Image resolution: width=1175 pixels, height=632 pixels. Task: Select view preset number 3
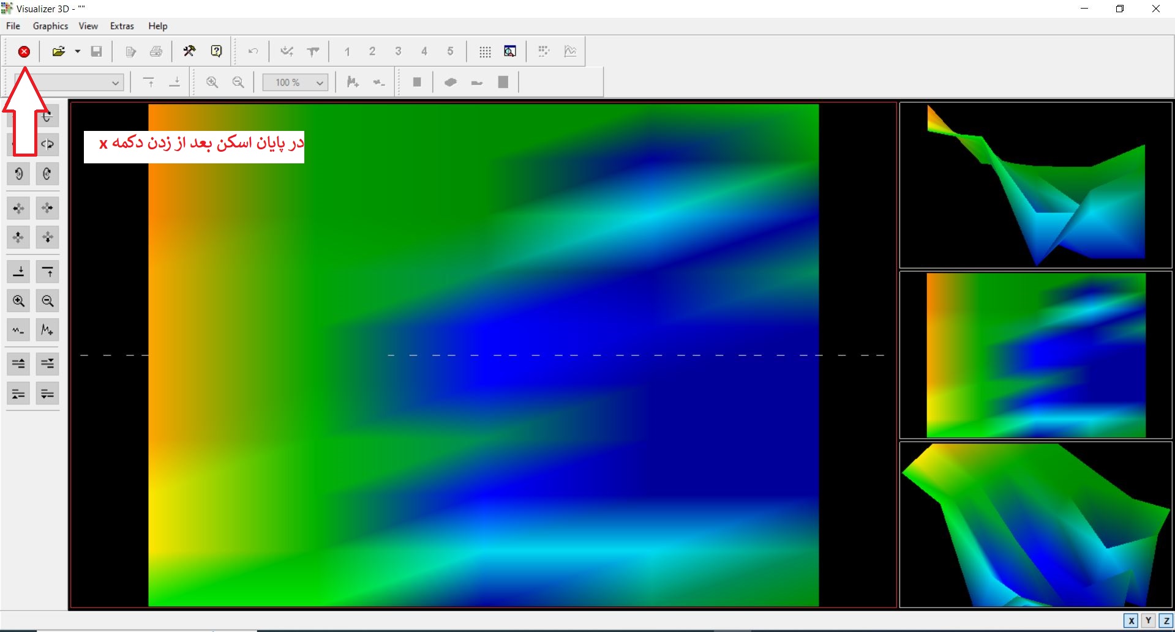(398, 51)
